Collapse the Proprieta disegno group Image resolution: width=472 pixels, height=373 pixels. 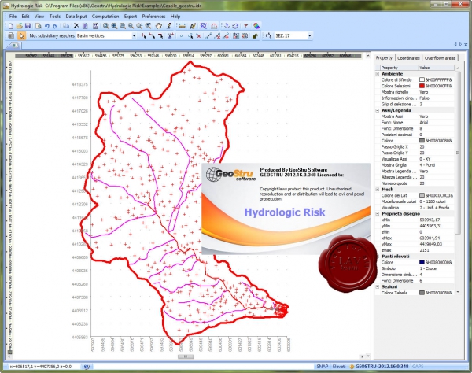point(378,214)
